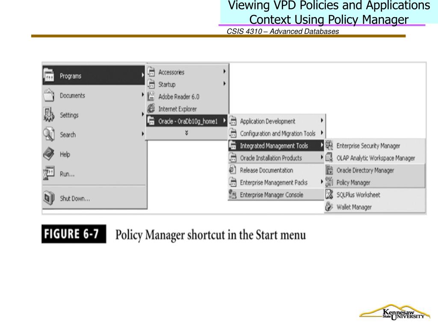Click the Run icon
The image size is (438, 328).
click(x=49, y=173)
